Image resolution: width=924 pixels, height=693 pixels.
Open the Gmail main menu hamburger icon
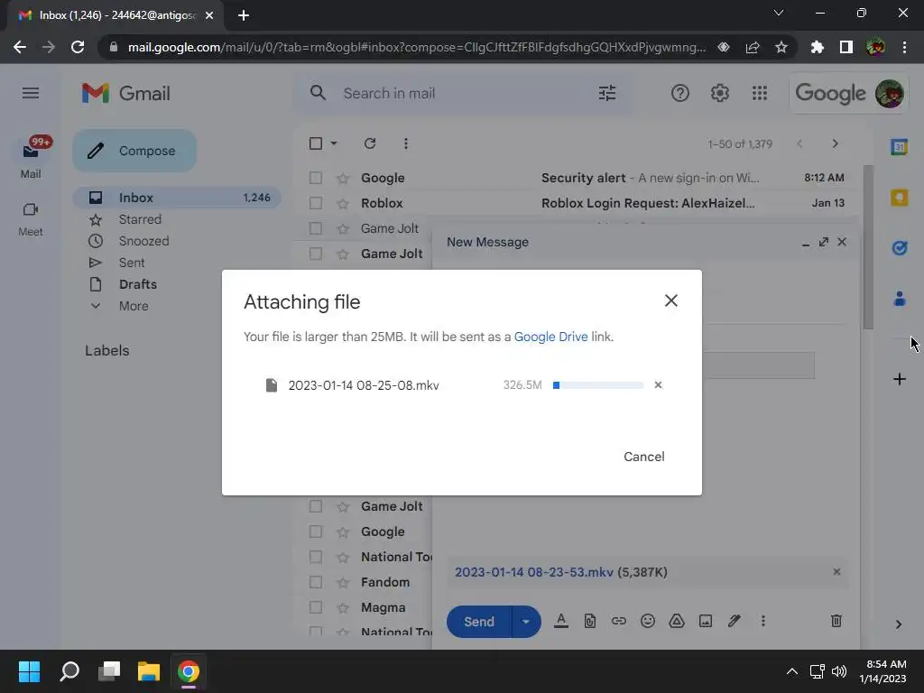pos(31,93)
